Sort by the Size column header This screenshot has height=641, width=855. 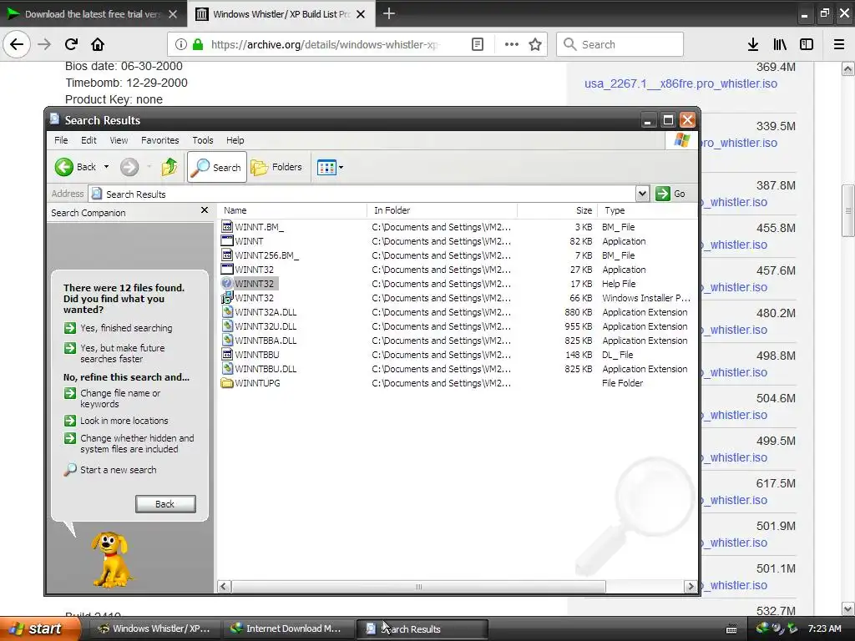pos(557,210)
